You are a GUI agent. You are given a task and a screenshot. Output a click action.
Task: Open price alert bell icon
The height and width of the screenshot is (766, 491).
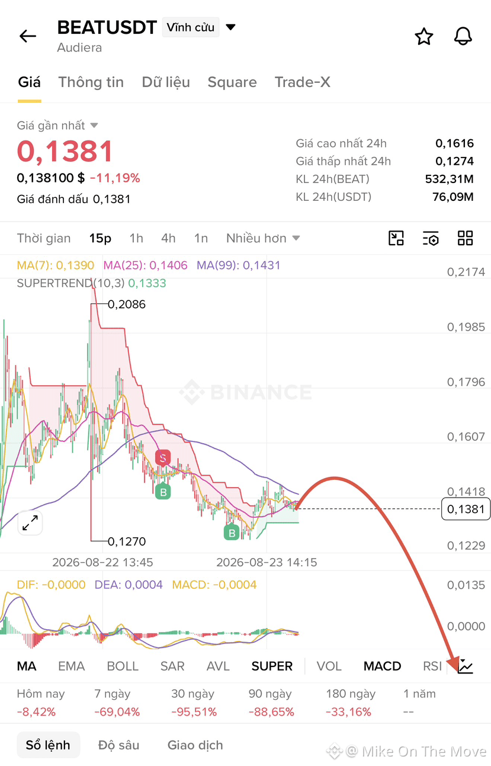463,36
